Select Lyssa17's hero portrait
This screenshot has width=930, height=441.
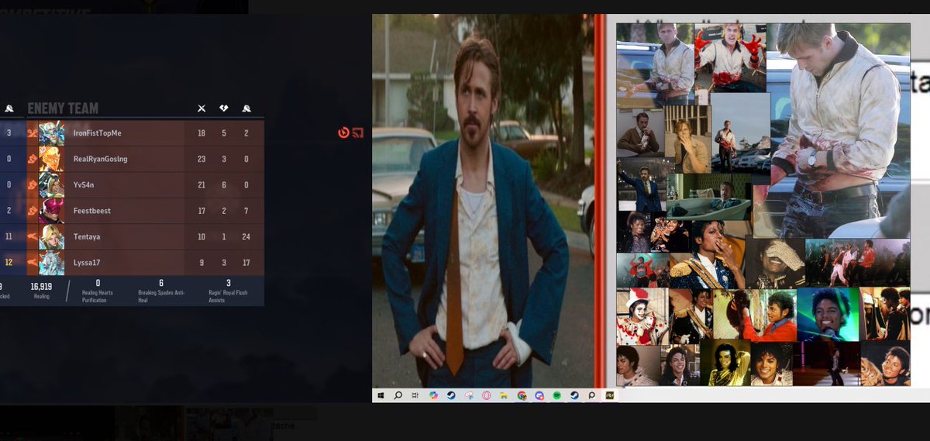click(51, 263)
